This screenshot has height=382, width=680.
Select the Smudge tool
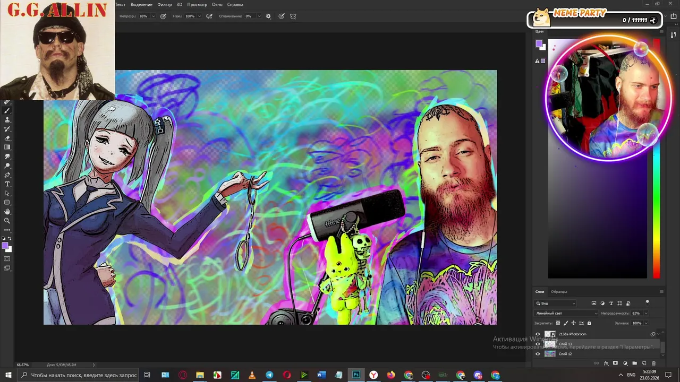(7, 157)
